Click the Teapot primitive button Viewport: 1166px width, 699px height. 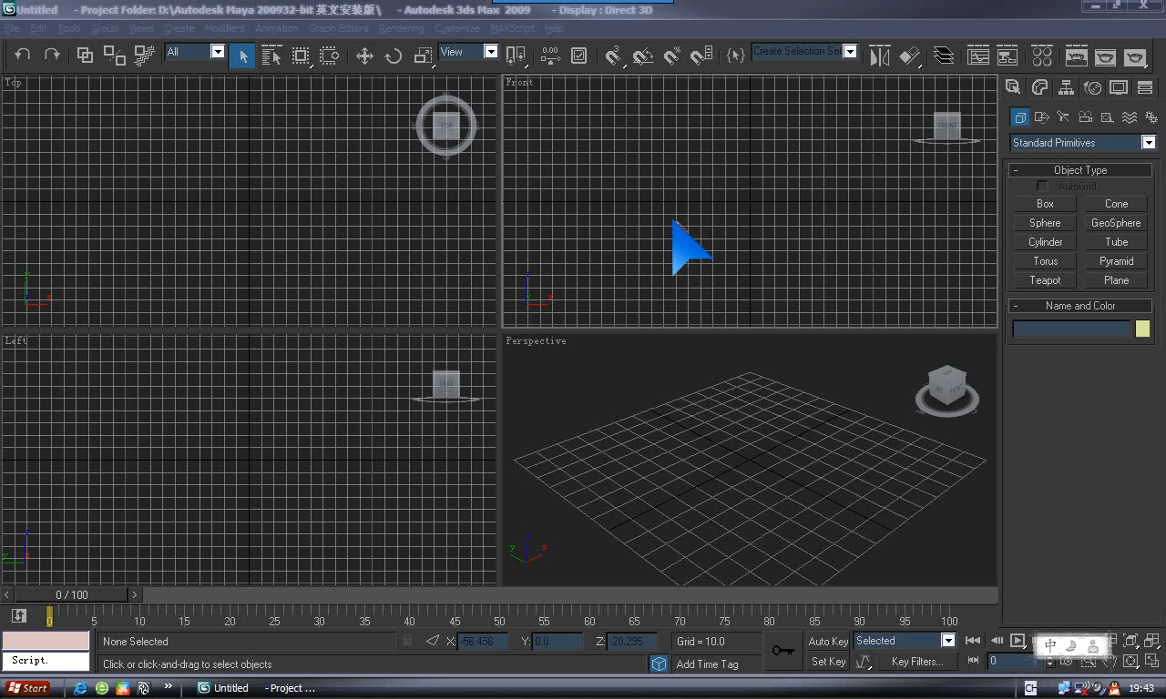1045,280
